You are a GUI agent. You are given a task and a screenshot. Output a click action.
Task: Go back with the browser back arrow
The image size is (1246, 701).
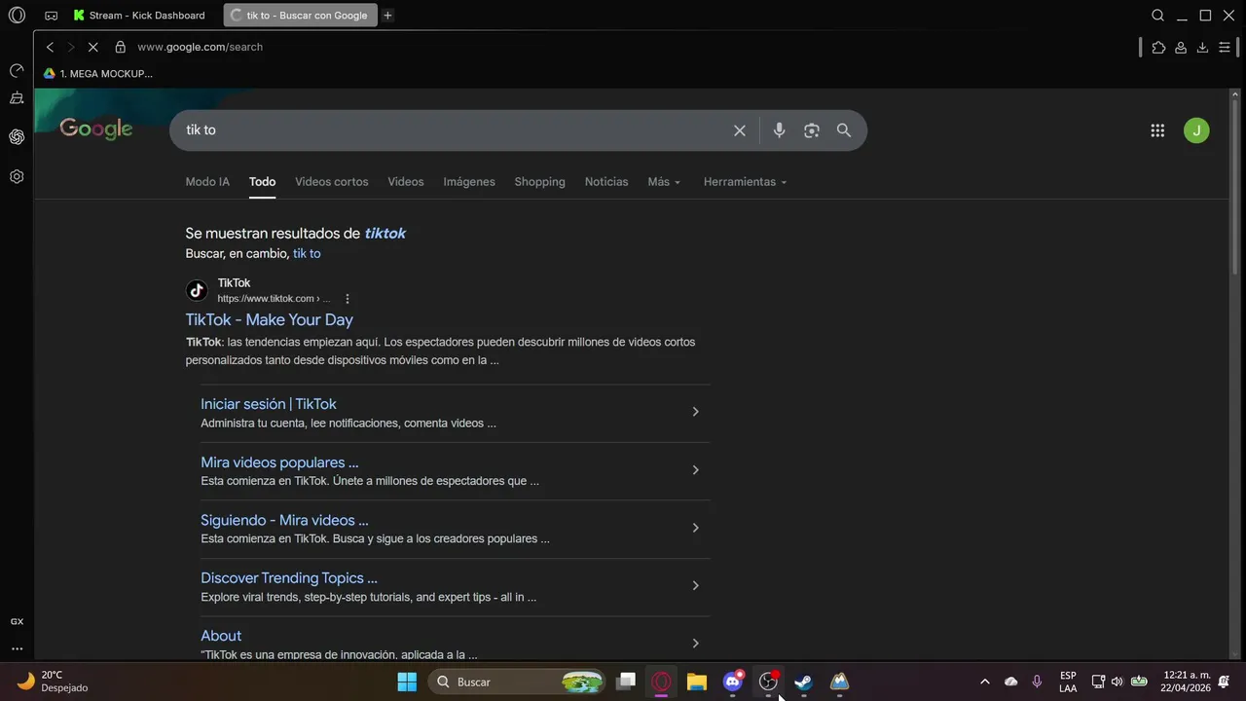pyautogui.click(x=50, y=47)
